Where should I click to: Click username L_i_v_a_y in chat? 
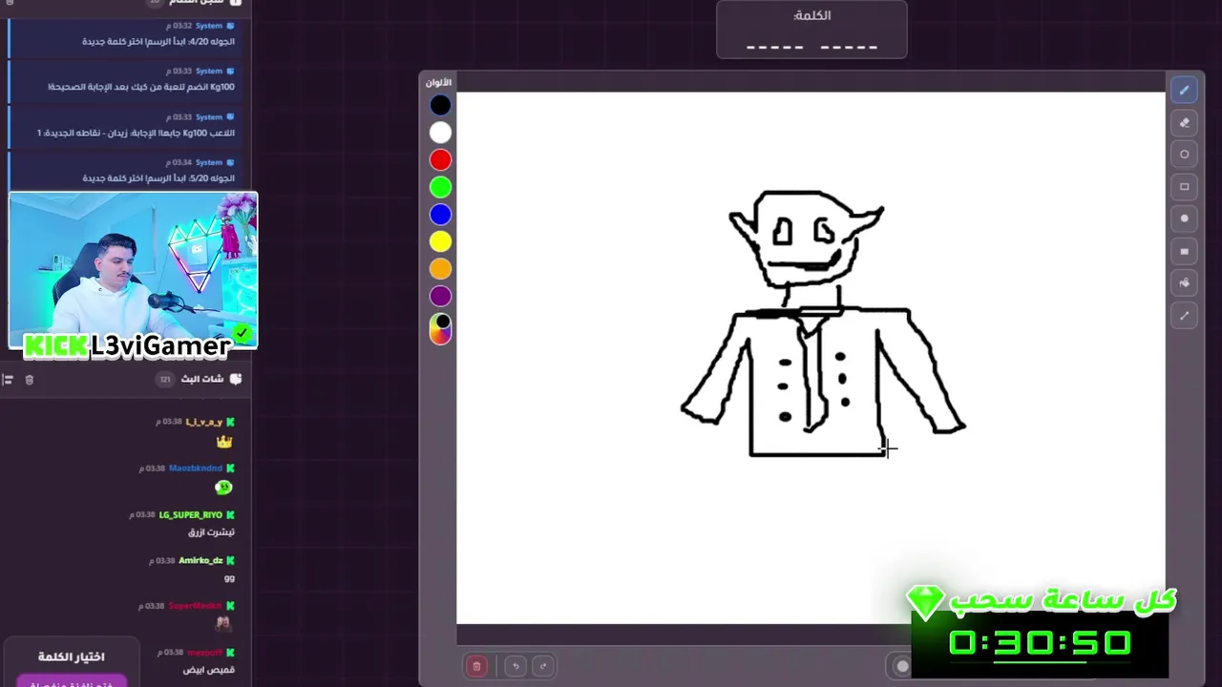point(203,422)
